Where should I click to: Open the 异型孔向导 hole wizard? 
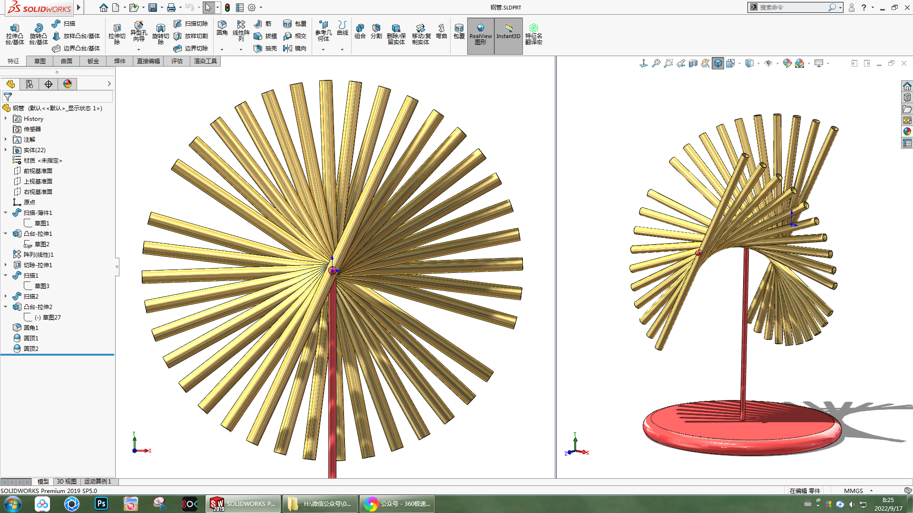click(138, 31)
